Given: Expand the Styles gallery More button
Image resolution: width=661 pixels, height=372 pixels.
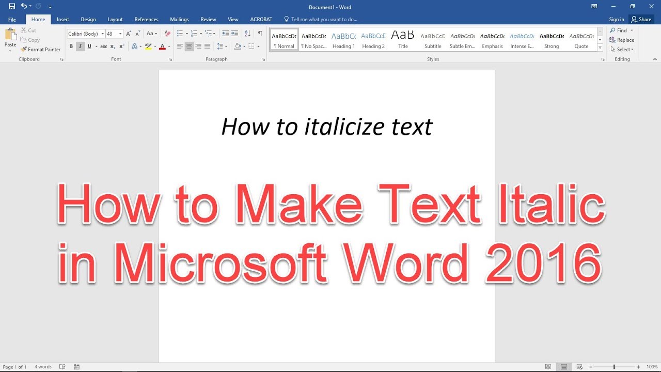Looking at the screenshot, I should pos(600,48).
